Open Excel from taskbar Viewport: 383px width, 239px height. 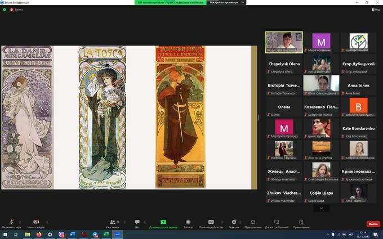click(106, 235)
